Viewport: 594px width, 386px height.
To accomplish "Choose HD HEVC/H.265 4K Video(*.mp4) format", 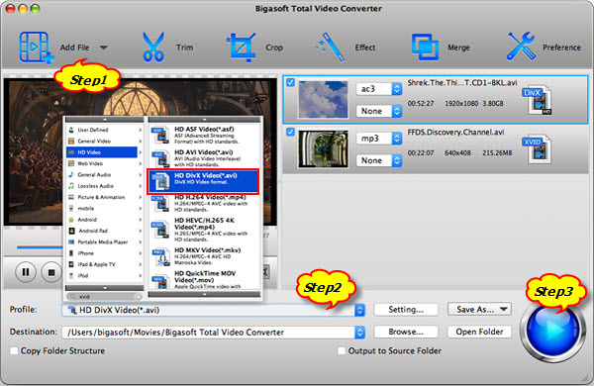I will pyautogui.click(x=204, y=230).
